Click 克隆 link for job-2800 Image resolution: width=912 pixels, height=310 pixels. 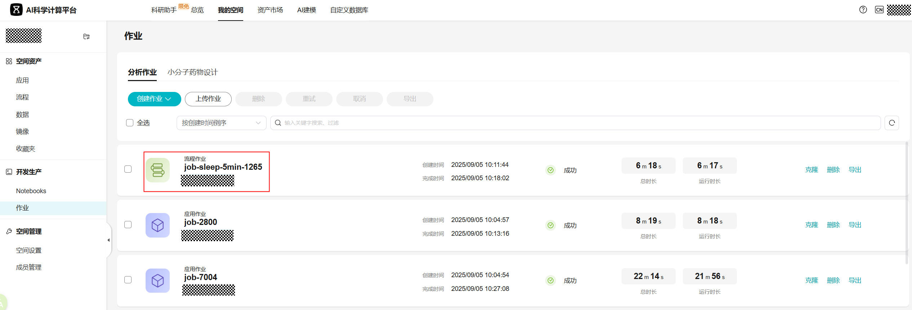811,225
